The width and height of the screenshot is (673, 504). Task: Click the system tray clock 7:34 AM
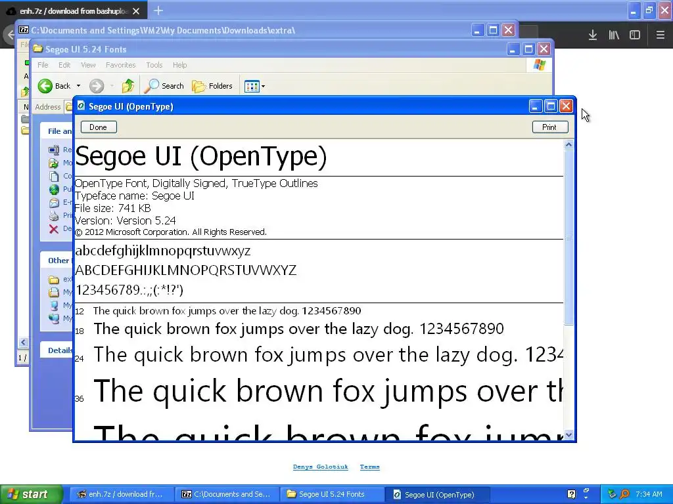(x=649, y=494)
